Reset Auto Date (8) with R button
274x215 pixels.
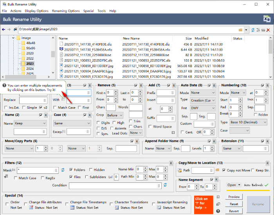tap(214, 86)
